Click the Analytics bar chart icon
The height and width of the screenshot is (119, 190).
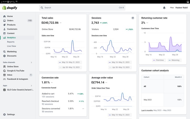click(4, 38)
